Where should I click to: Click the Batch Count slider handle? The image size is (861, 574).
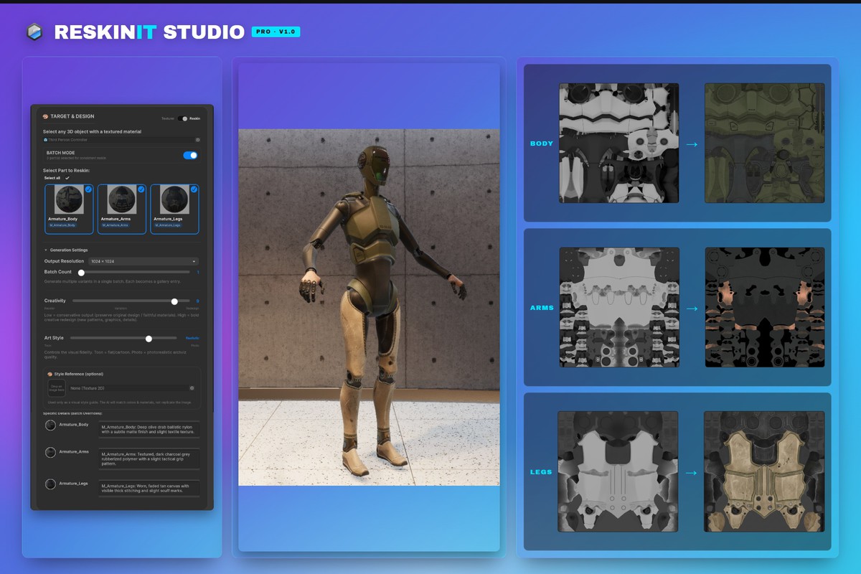coord(81,273)
